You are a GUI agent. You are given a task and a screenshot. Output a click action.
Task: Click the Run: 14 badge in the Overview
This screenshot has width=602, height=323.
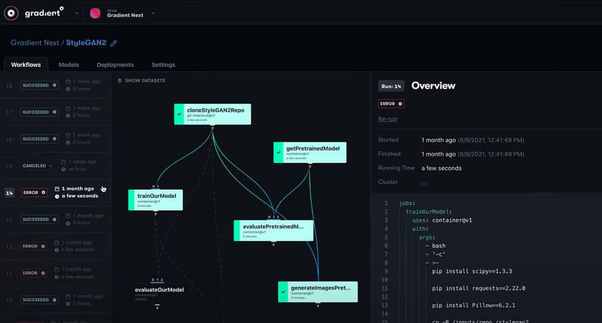pos(391,86)
